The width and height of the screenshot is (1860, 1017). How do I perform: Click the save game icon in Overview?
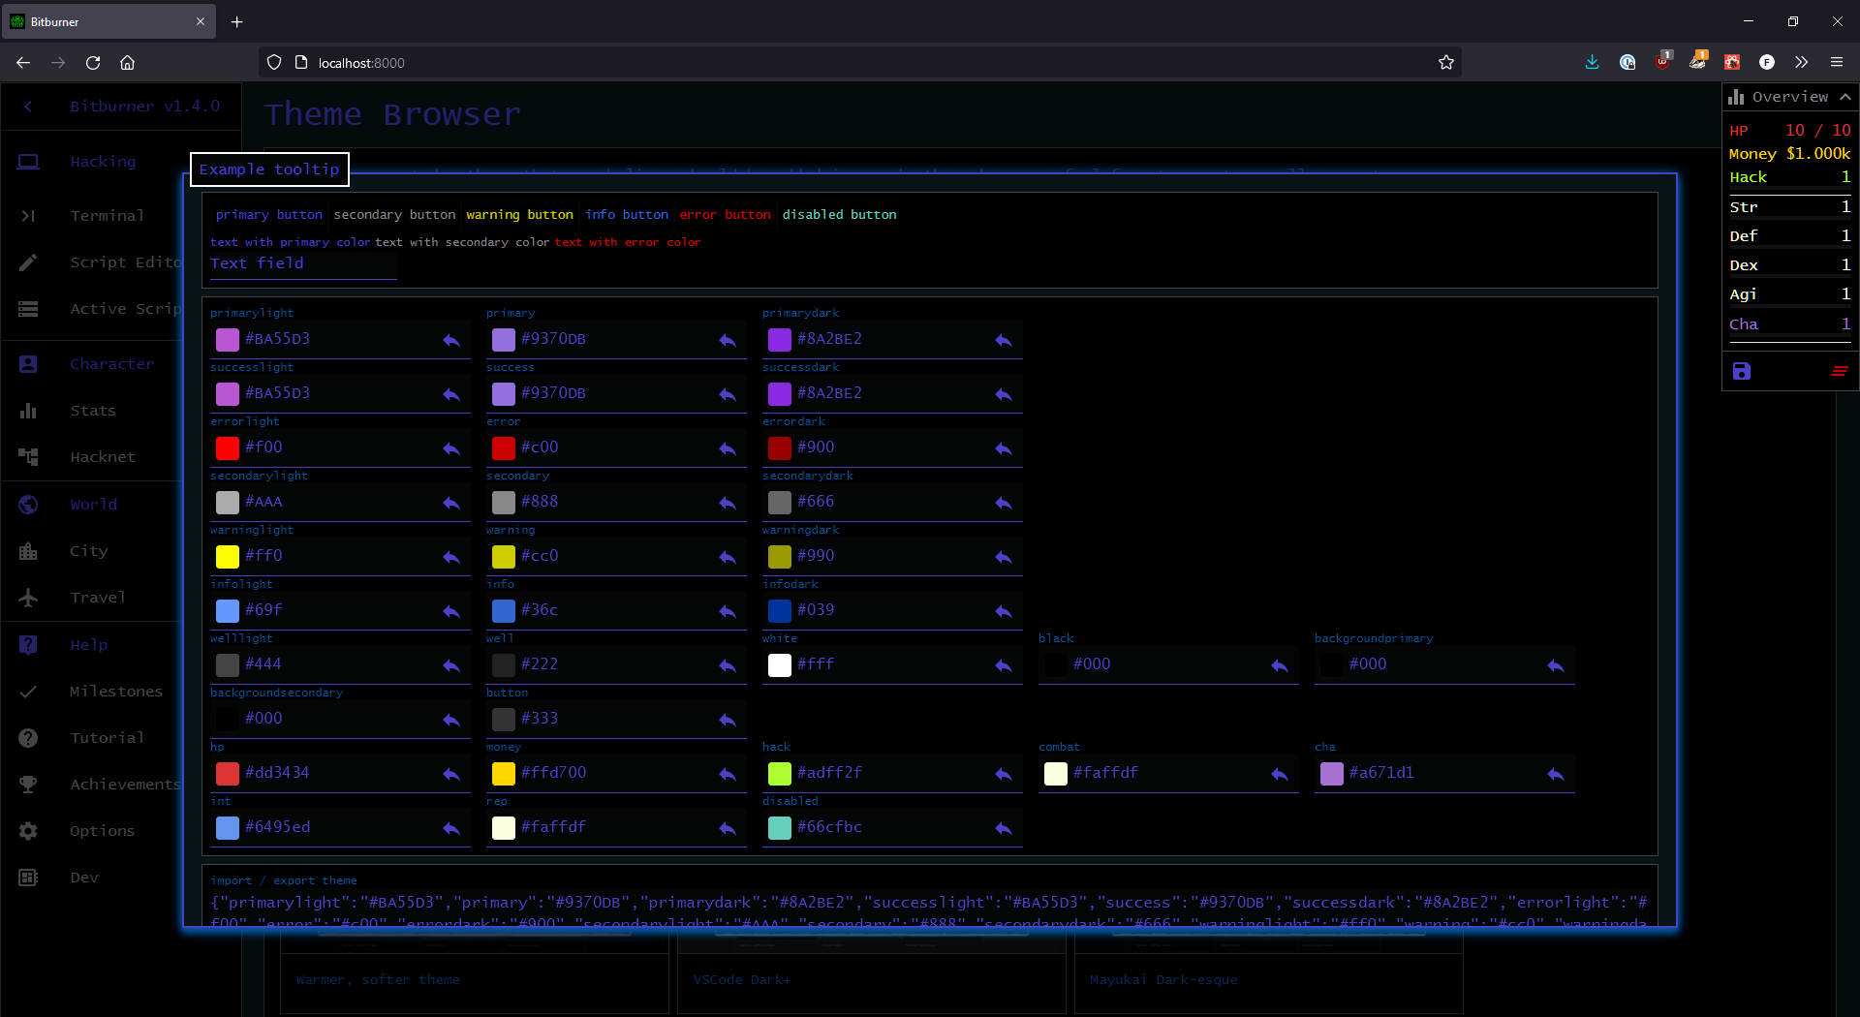pos(1741,371)
